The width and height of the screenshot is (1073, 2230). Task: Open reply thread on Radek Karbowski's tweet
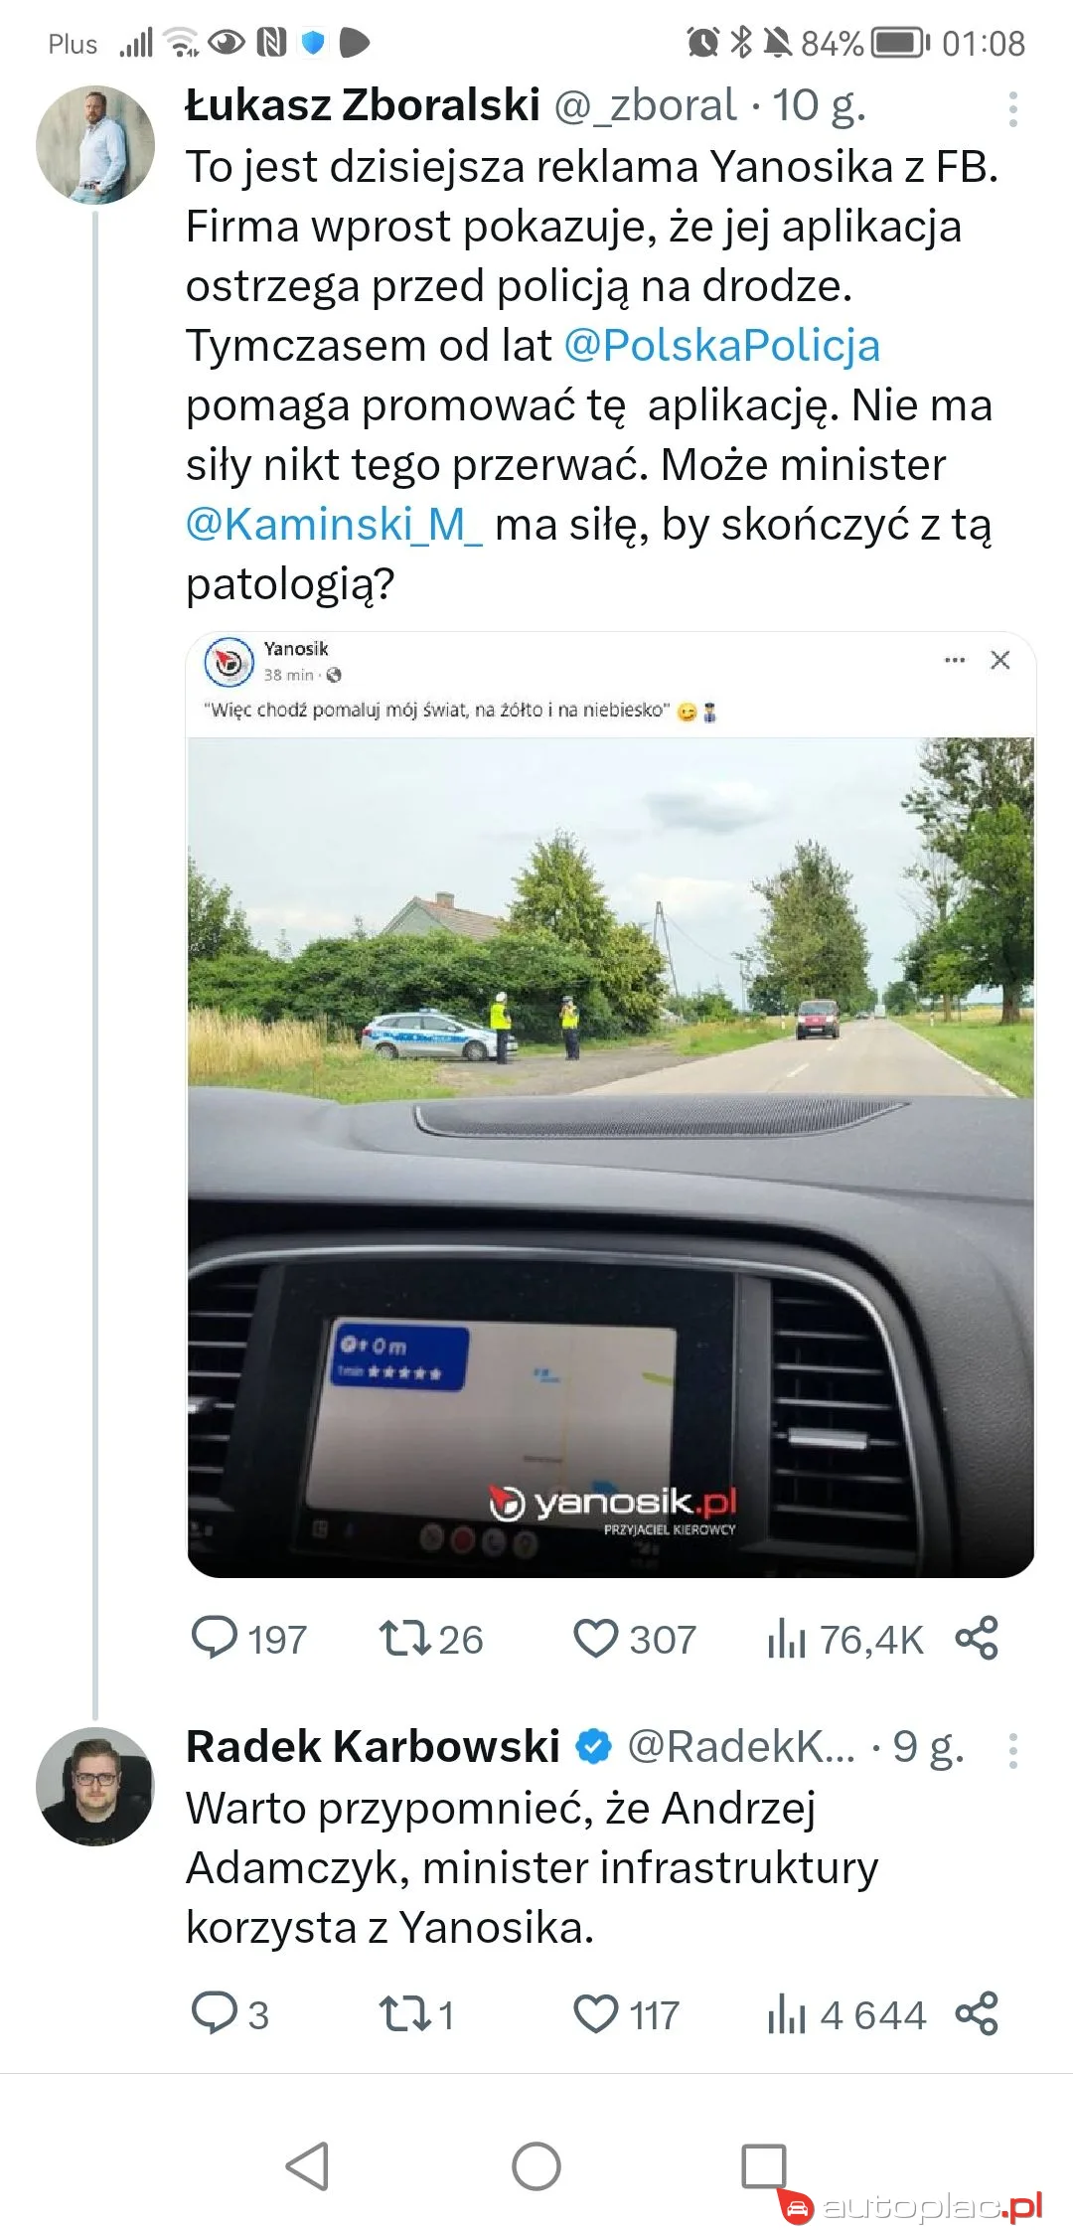215,2013
